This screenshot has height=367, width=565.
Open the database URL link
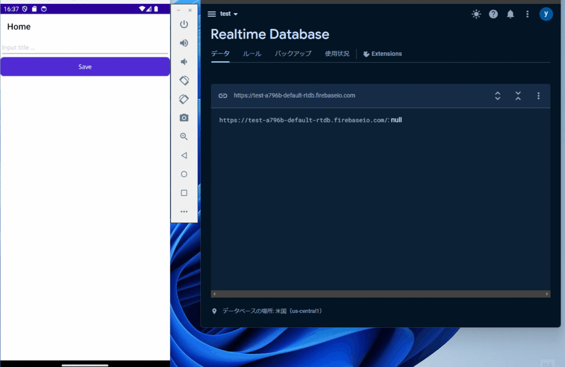(295, 95)
